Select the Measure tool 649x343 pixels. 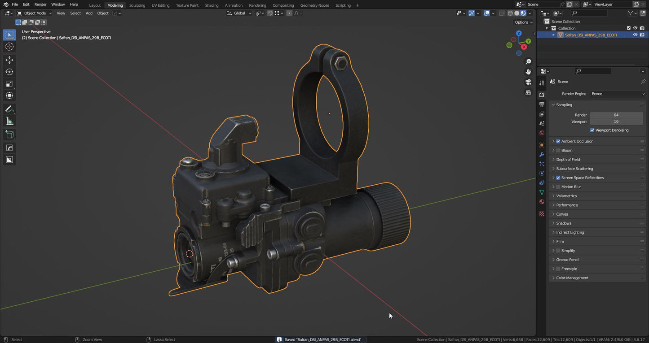point(9,121)
